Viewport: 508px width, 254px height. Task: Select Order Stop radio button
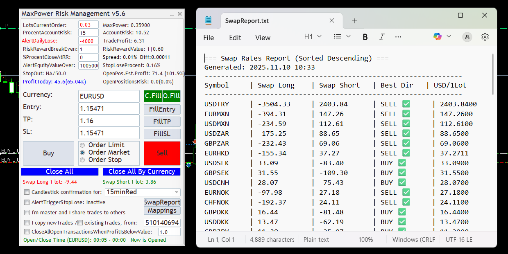click(x=82, y=160)
